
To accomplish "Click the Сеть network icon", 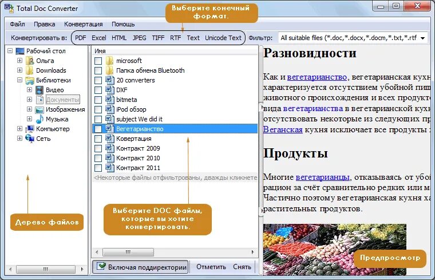I will pyautogui.click(x=30, y=138).
